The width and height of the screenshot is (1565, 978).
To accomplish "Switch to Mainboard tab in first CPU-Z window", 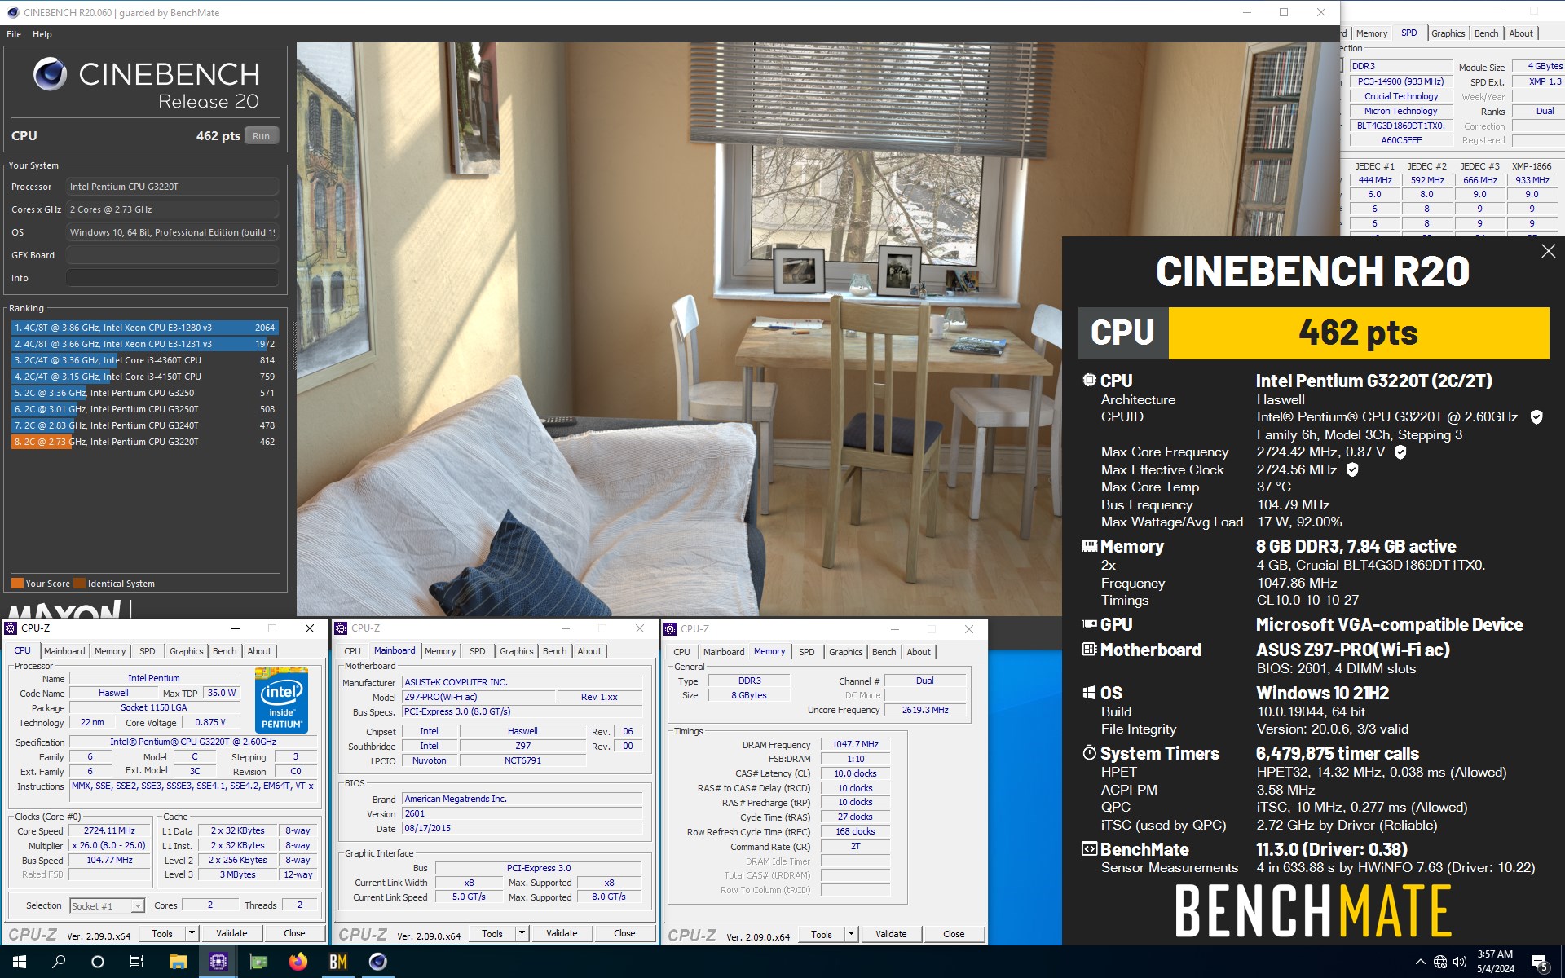I will [64, 651].
